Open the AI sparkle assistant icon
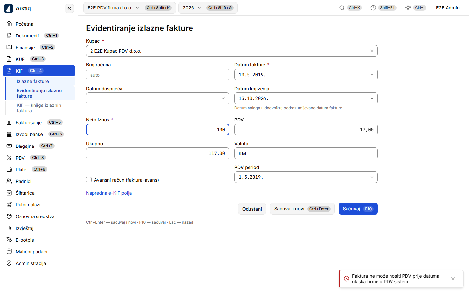 tap(408, 8)
